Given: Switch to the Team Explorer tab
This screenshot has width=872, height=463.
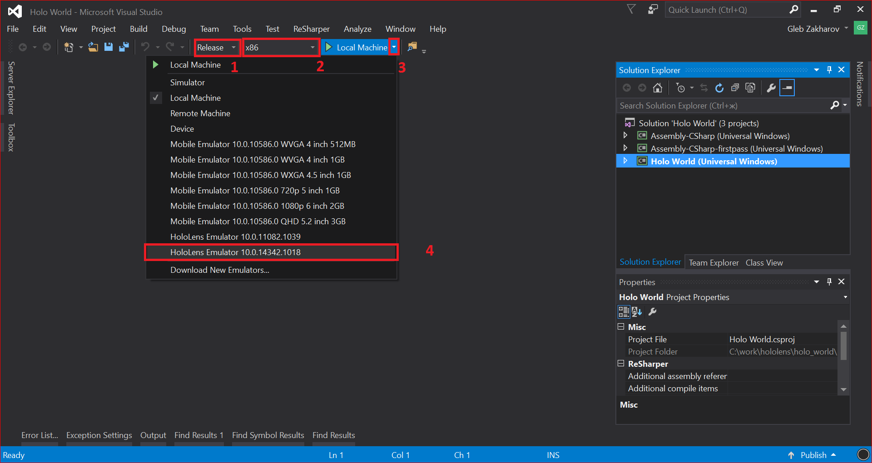Looking at the screenshot, I should coord(713,263).
